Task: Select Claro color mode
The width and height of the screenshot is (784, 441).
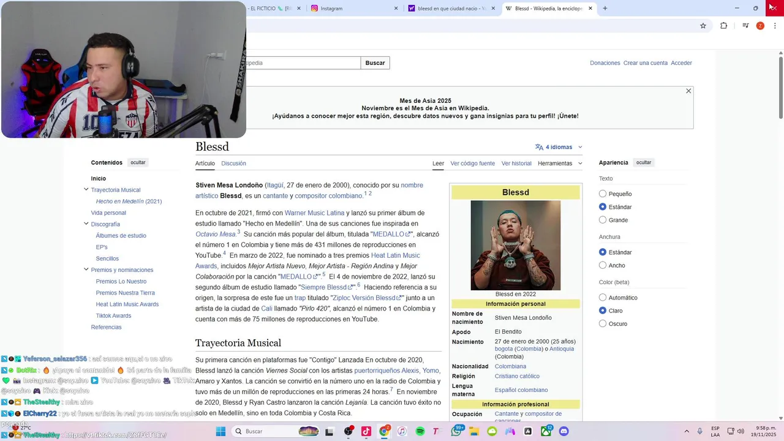Action: click(x=603, y=311)
